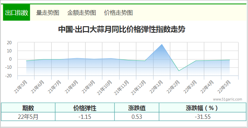Click the 22年1月 peak data point

click(162, 44)
